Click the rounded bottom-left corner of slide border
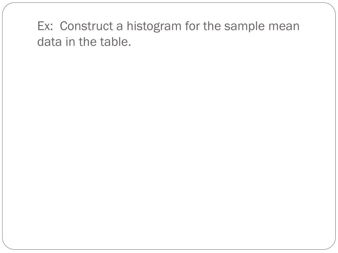The height and width of the screenshot is (253, 338). tap(7, 245)
